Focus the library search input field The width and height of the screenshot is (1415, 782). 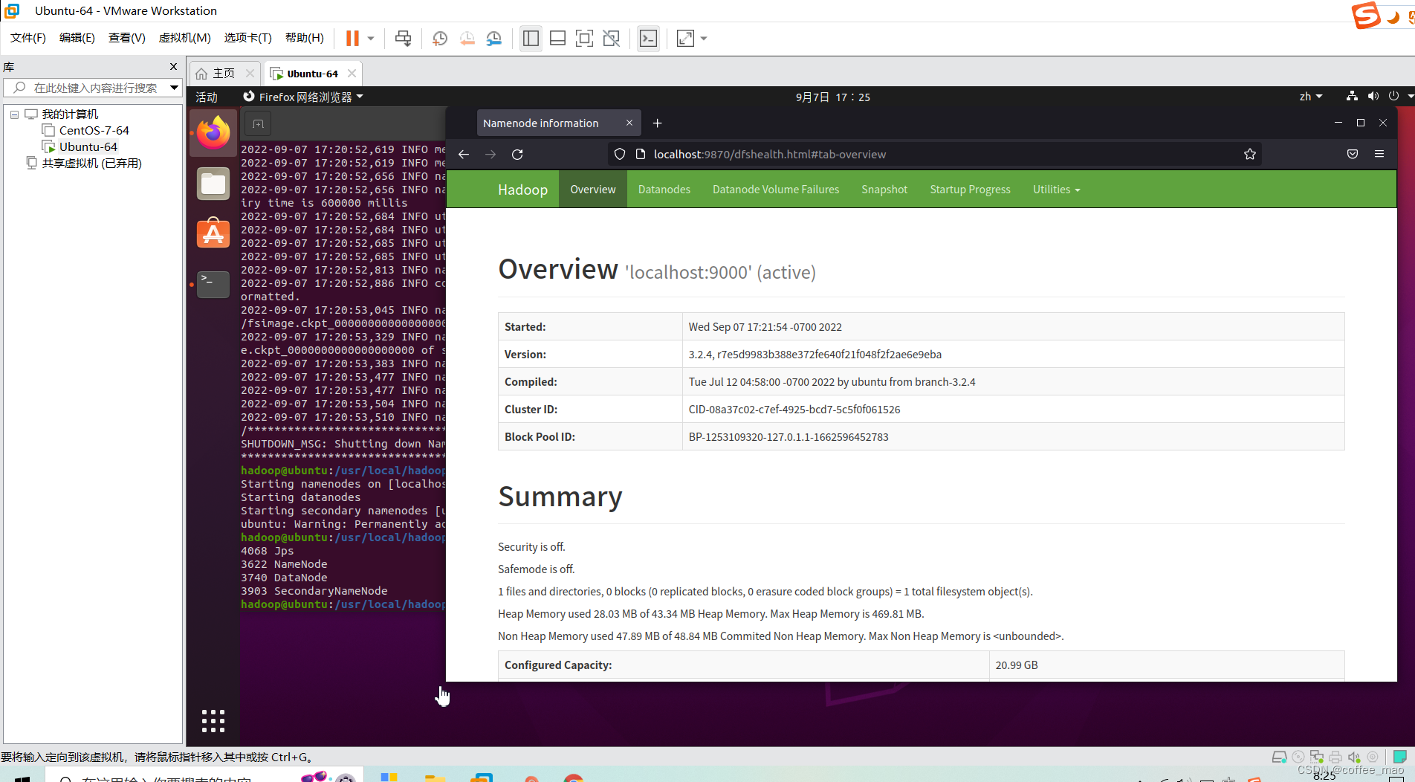pyautogui.click(x=85, y=88)
